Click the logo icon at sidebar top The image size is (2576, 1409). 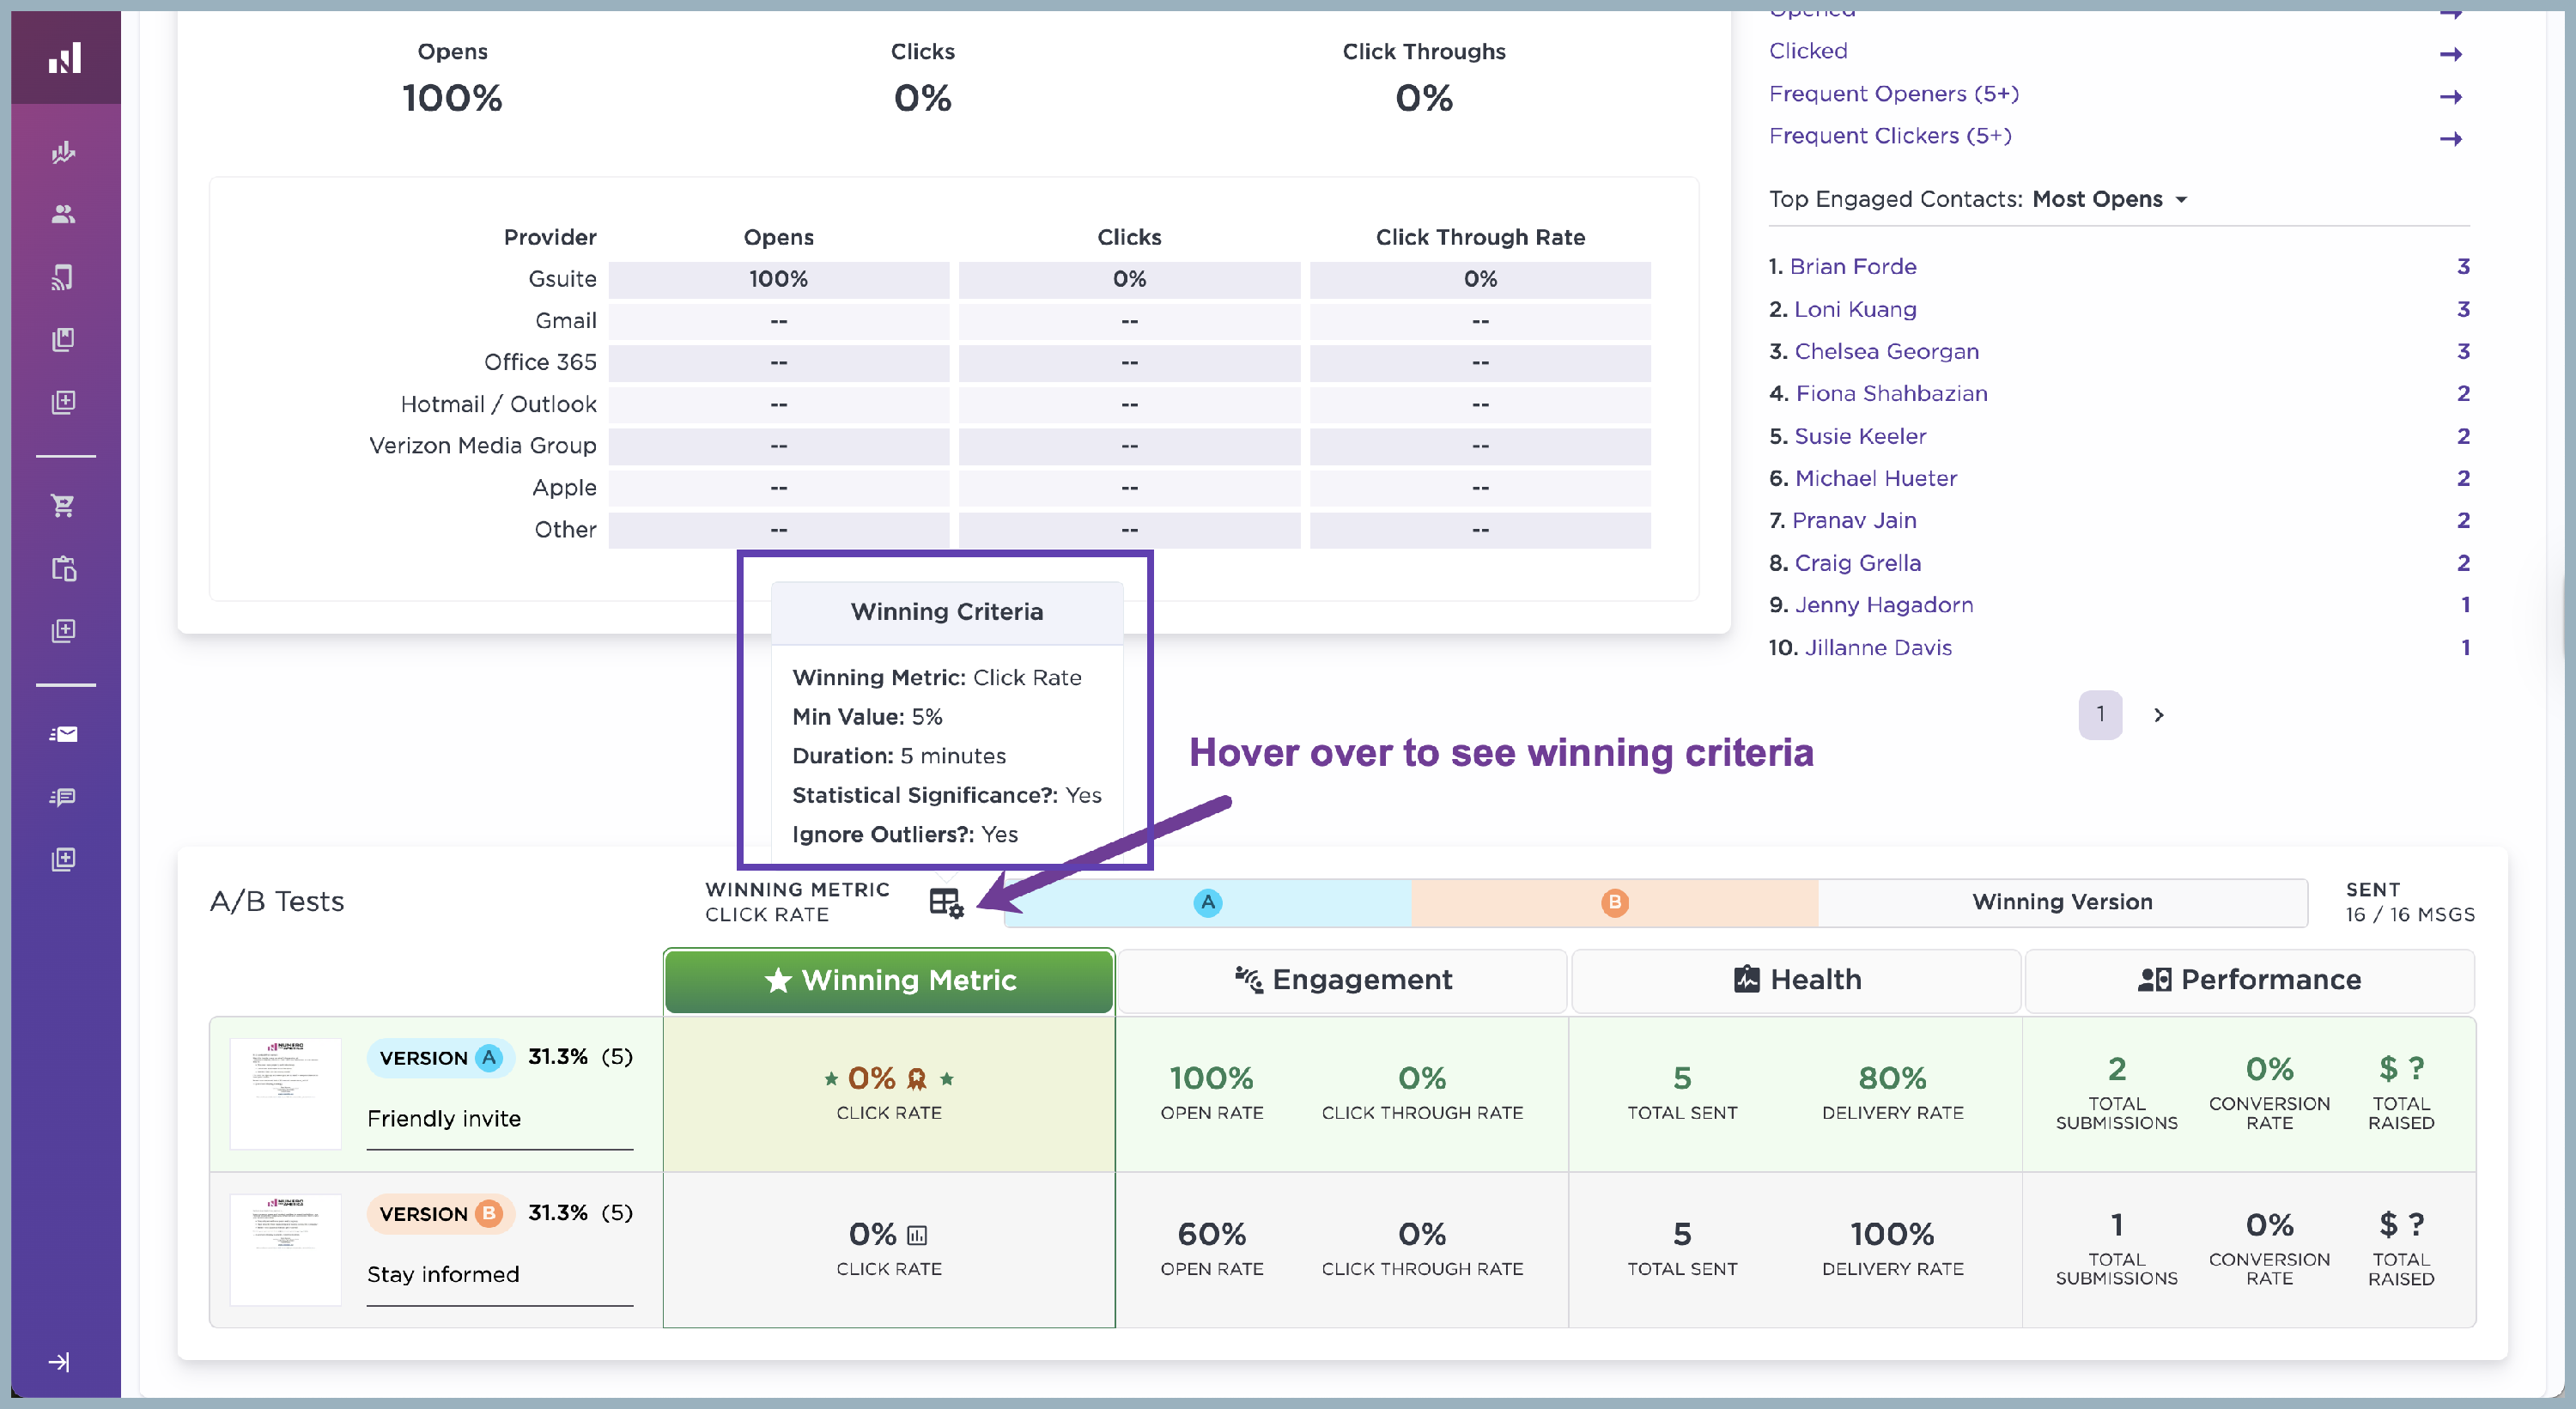pyautogui.click(x=65, y=58)
